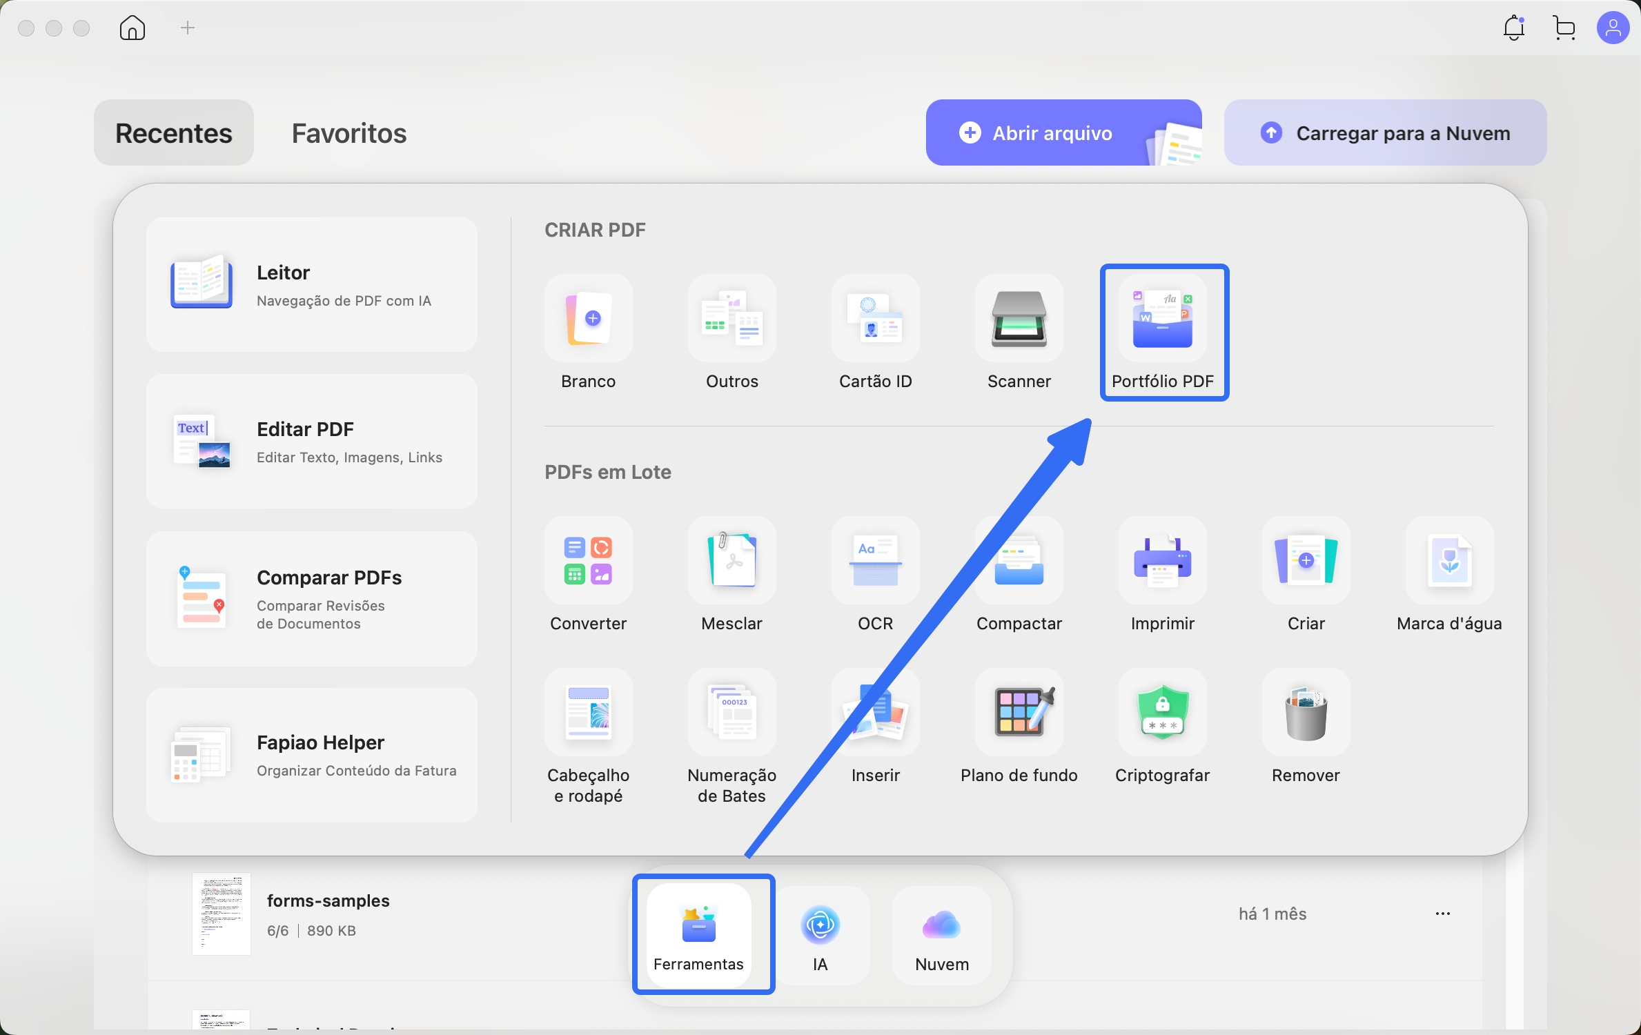The width and height of the screenshot is (1641, 1035).
Task: Click the Abrir arquivo button
Action: pyautogui.click(x=1050, y=132)
